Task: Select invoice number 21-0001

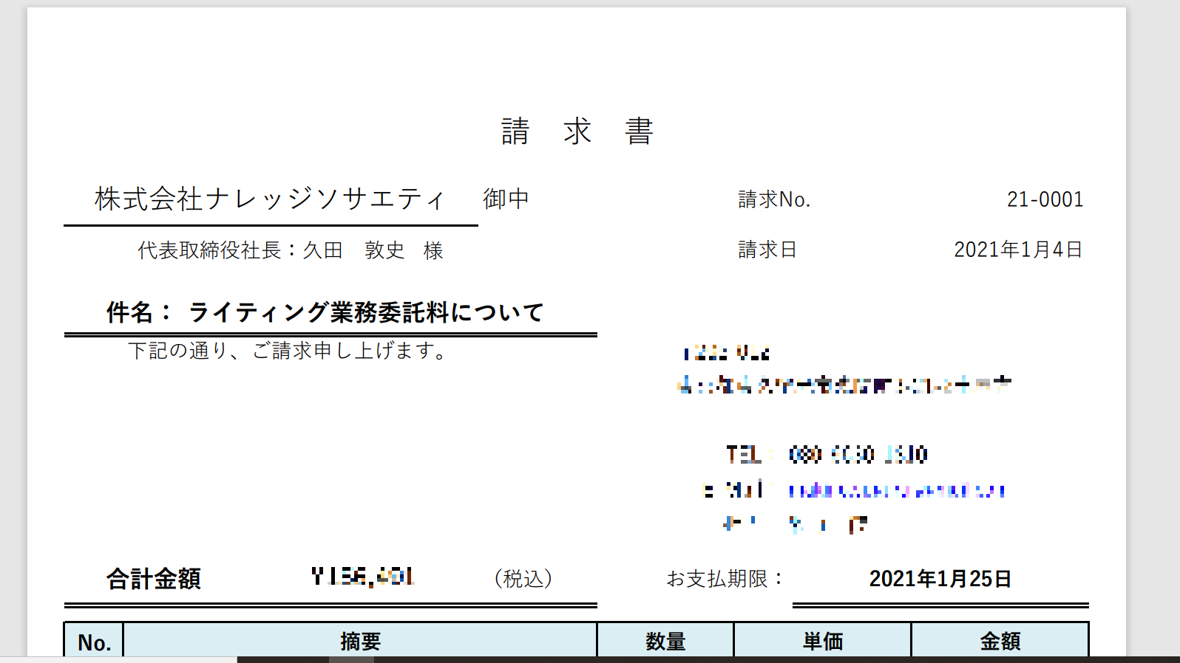Action: 1045,199
